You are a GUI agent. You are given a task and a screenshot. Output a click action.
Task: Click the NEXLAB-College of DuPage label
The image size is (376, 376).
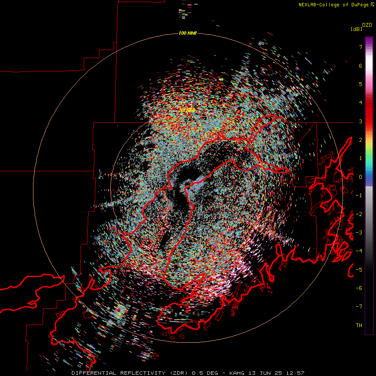point(334,5)
